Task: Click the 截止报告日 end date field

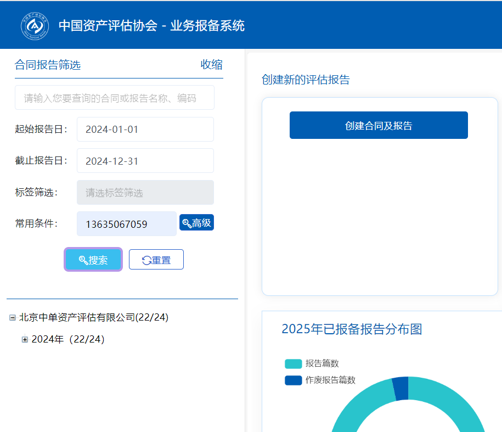Action: 145,161
